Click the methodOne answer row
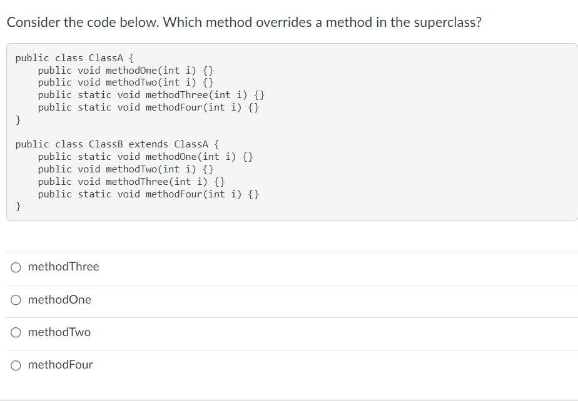The height and width of the screenshot is (401, 578). 250,300
